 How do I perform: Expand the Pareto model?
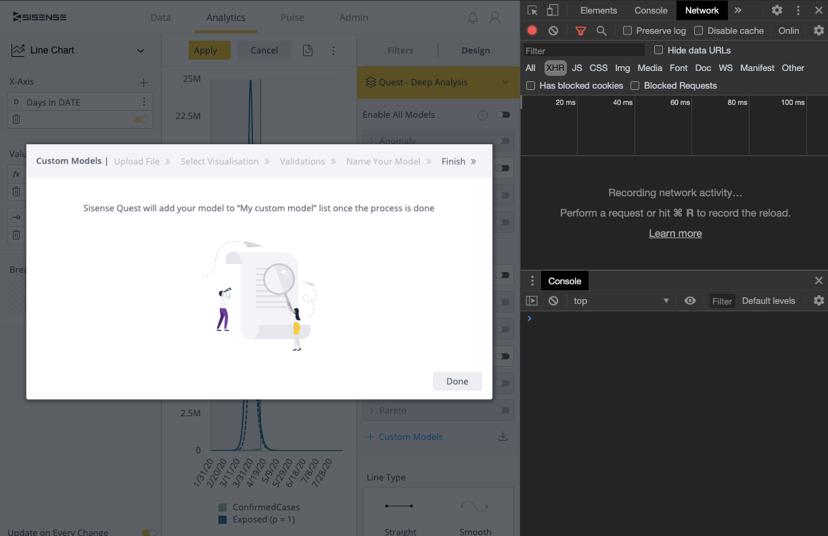(x=372, y=410)
